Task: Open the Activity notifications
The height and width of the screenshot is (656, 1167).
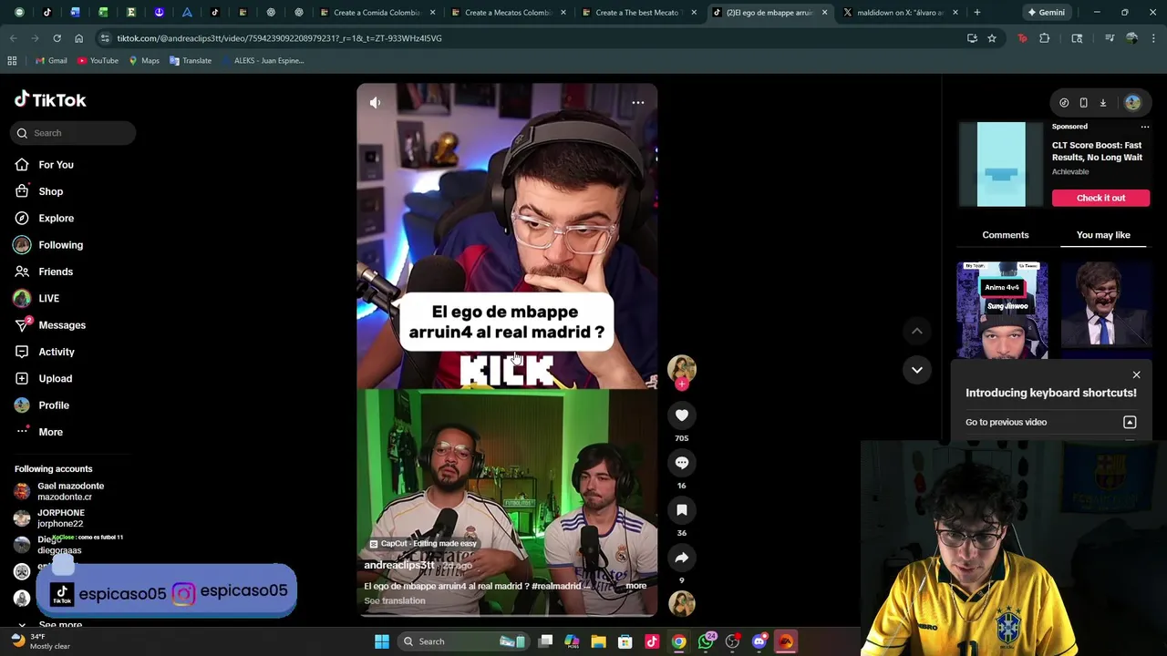Action: (57, 352)
